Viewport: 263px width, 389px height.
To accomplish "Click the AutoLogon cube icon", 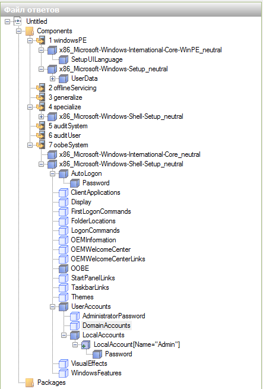I will coord(64,173).
